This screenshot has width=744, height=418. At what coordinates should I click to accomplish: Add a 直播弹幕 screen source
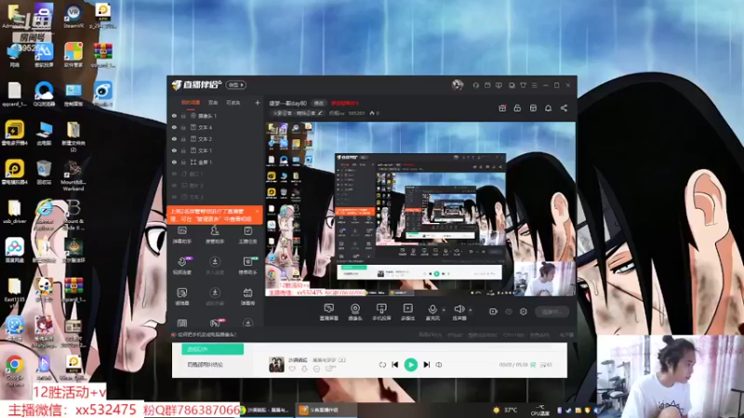329,312
